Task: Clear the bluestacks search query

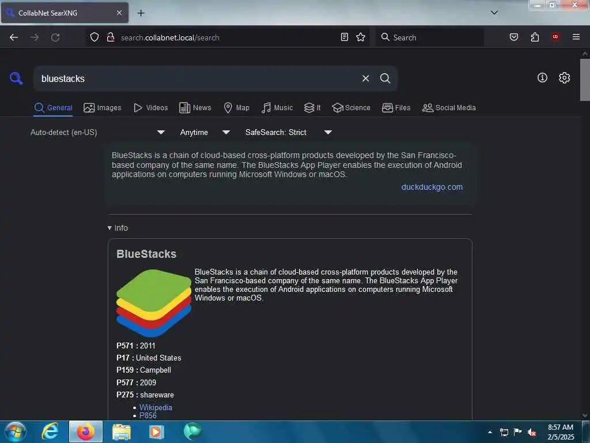Action: pos(365,78)
